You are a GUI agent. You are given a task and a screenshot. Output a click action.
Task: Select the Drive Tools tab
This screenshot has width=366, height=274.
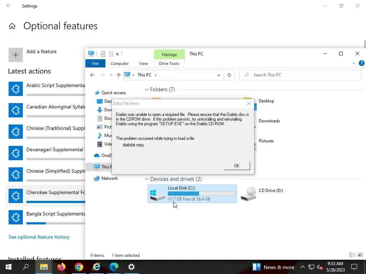click(x=169, y=64)
